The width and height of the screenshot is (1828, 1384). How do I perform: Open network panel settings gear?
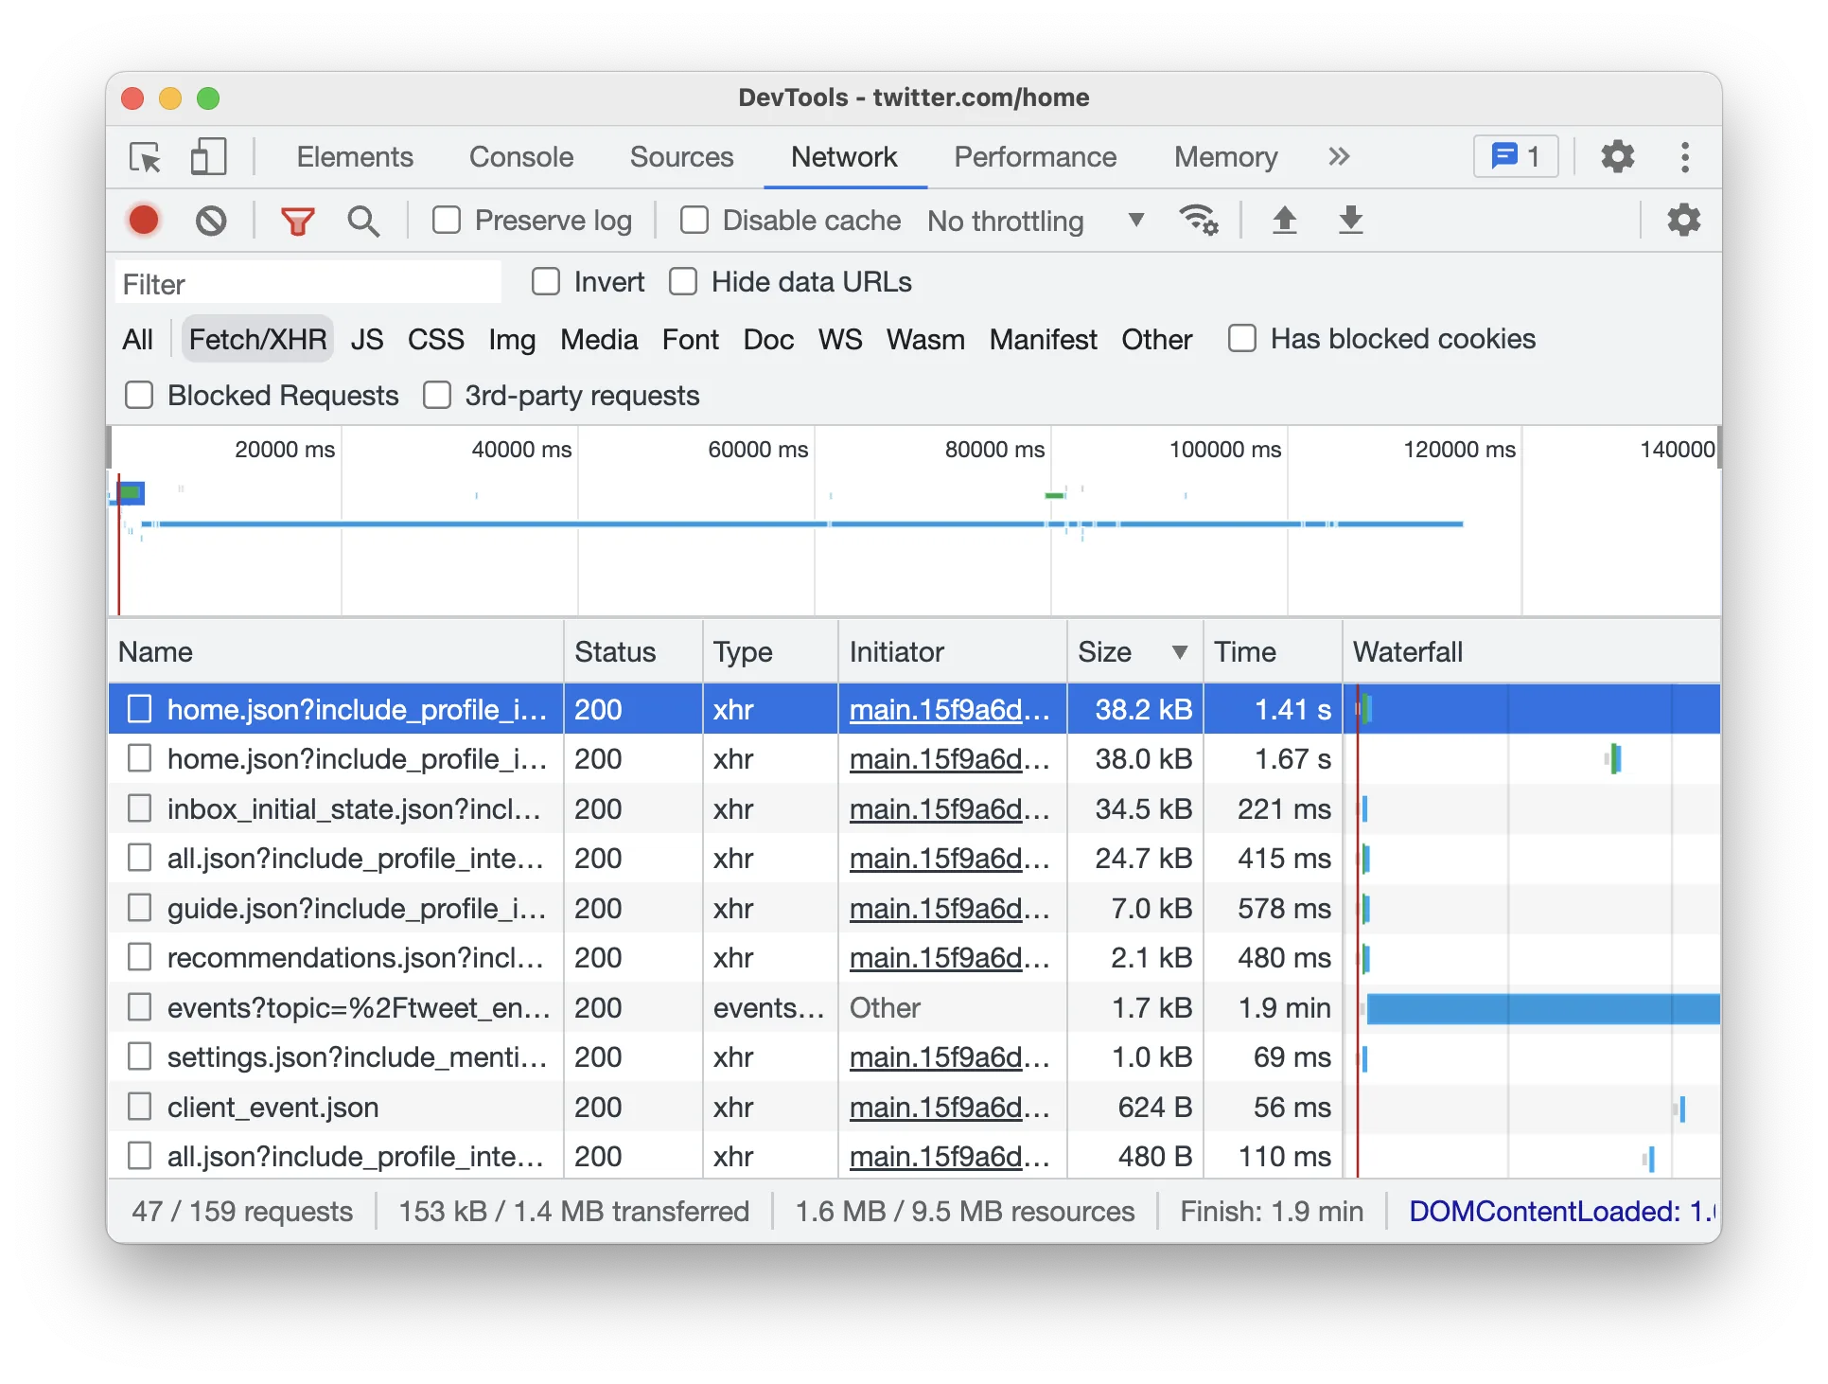[x=1683, y=221]
